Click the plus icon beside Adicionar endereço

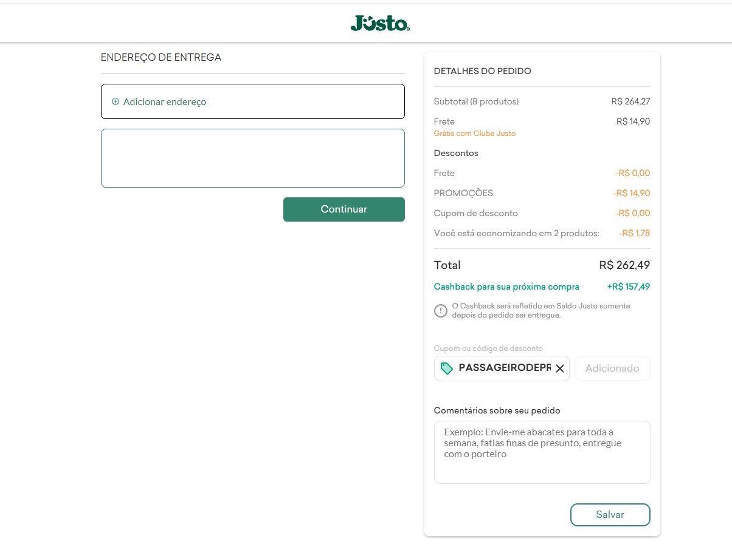click(116, 101)
